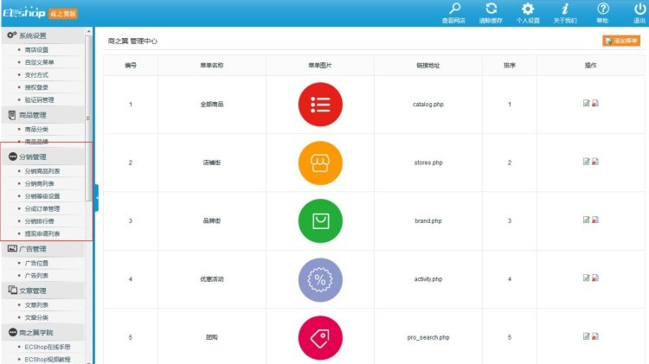Toggle the sidebar collapse handle
Screen dimensions: 649x364
[96, 198]
